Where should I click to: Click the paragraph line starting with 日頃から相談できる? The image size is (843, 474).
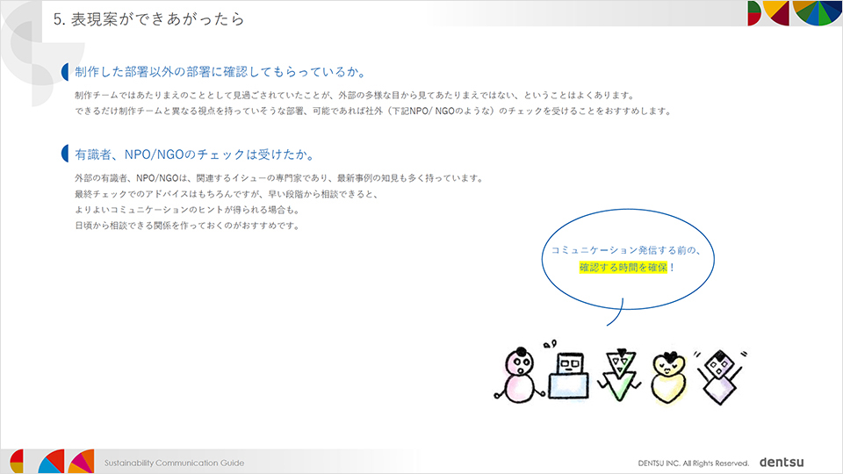click(x=187, y=226)
